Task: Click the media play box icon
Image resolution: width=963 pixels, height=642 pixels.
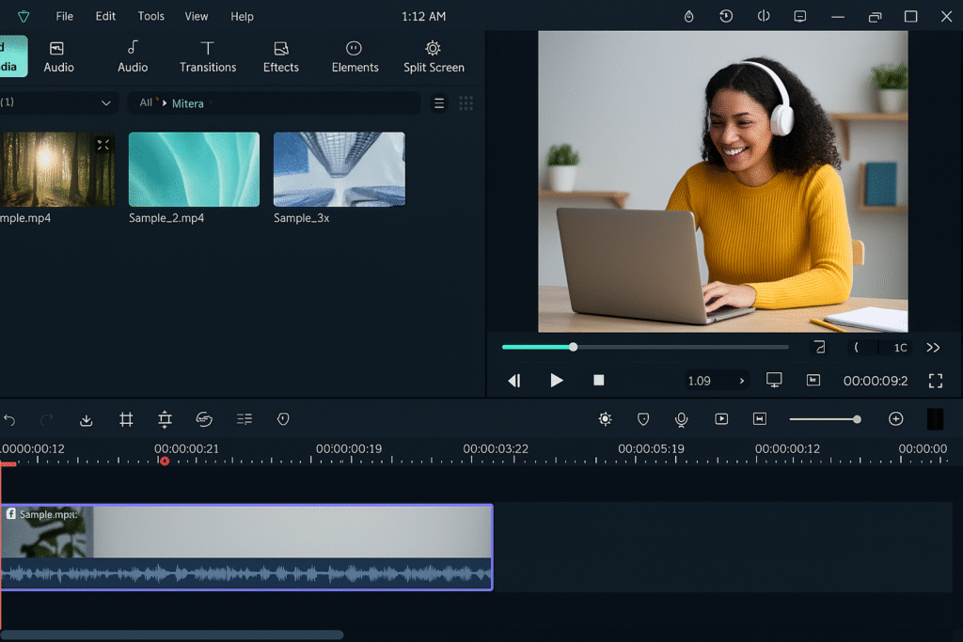Action: pyautogui.click(x=721, y=418)
